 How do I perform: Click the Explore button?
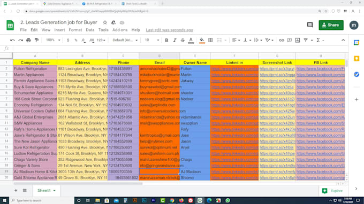point(332,191)
